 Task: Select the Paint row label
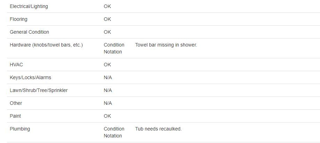point(15,116)
